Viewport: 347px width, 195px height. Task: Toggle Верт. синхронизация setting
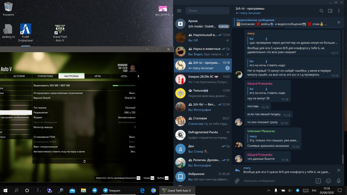84,147
